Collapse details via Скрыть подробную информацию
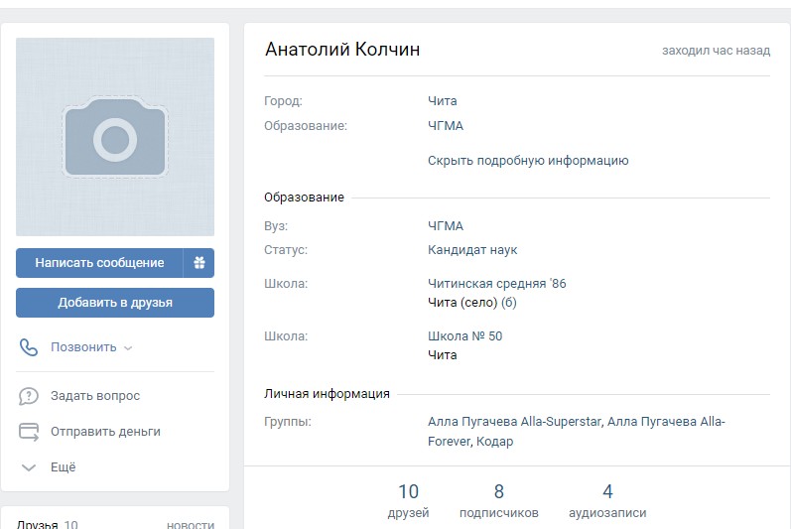This screenshot has width=791, height=529. 528,161
